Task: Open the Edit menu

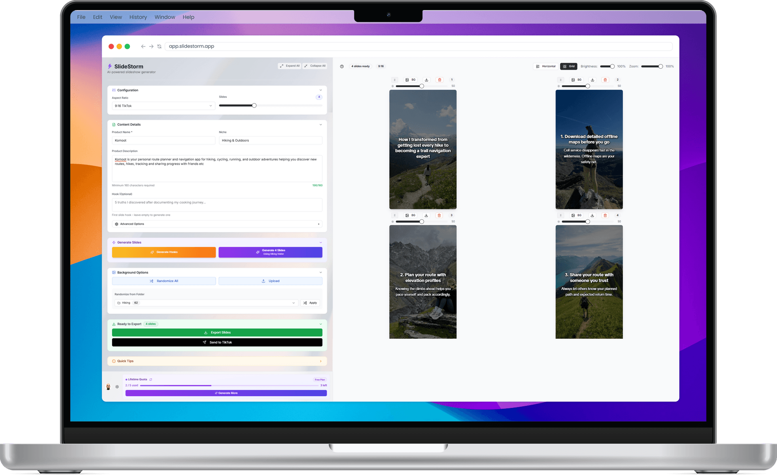Action: click(x=98, y=17)
